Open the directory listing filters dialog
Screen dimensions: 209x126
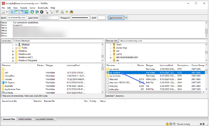(57, 12)
